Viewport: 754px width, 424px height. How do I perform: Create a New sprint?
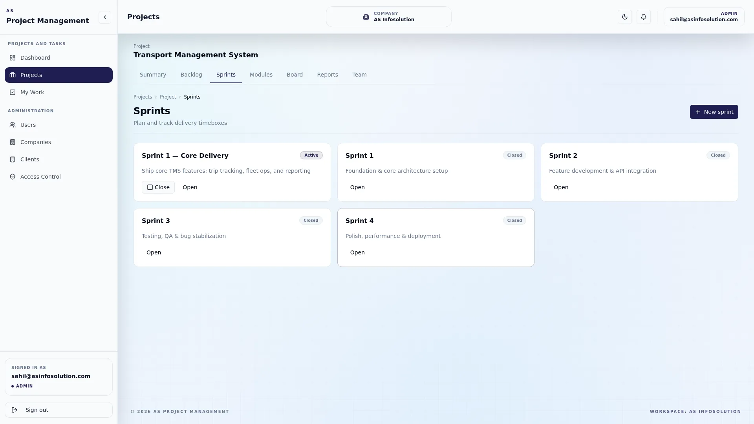click(714, 112)
